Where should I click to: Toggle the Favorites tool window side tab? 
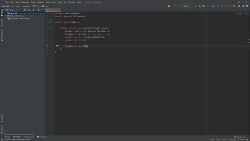click(2, 129)
